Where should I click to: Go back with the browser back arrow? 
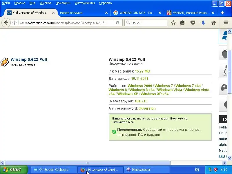(x=6, y=23)
